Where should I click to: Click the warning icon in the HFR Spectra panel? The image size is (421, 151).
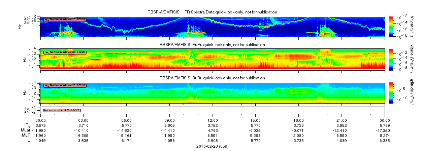pos(47,20)
